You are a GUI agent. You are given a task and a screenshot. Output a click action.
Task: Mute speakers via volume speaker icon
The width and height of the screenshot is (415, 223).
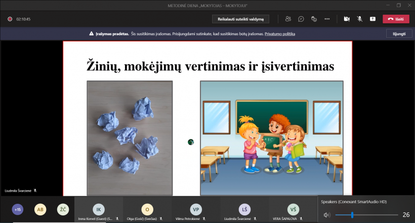[x=326, y=215]
